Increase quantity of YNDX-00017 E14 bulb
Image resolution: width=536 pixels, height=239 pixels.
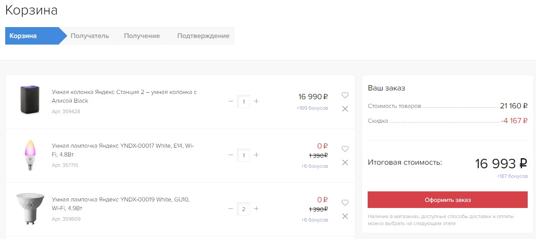point(256,155)
